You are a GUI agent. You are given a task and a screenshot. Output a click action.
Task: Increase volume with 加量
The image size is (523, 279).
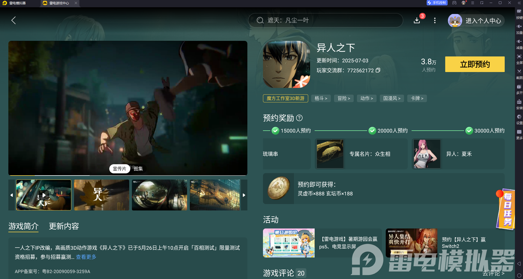519,29
